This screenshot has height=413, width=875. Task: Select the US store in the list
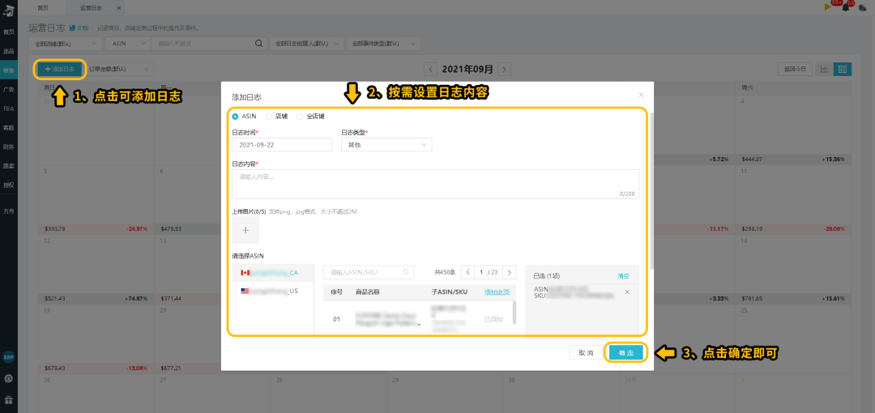click(270, 291)
